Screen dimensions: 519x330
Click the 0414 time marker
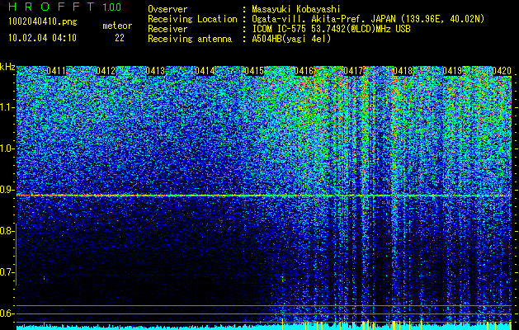pos(205,71)
